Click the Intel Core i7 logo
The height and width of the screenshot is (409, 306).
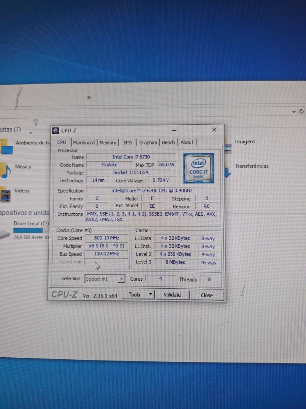tap(198, 168)
